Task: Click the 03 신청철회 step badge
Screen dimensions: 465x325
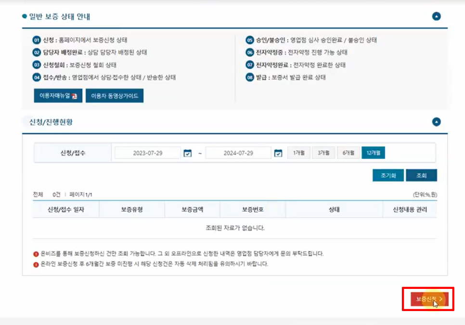Action: (36, 65)
